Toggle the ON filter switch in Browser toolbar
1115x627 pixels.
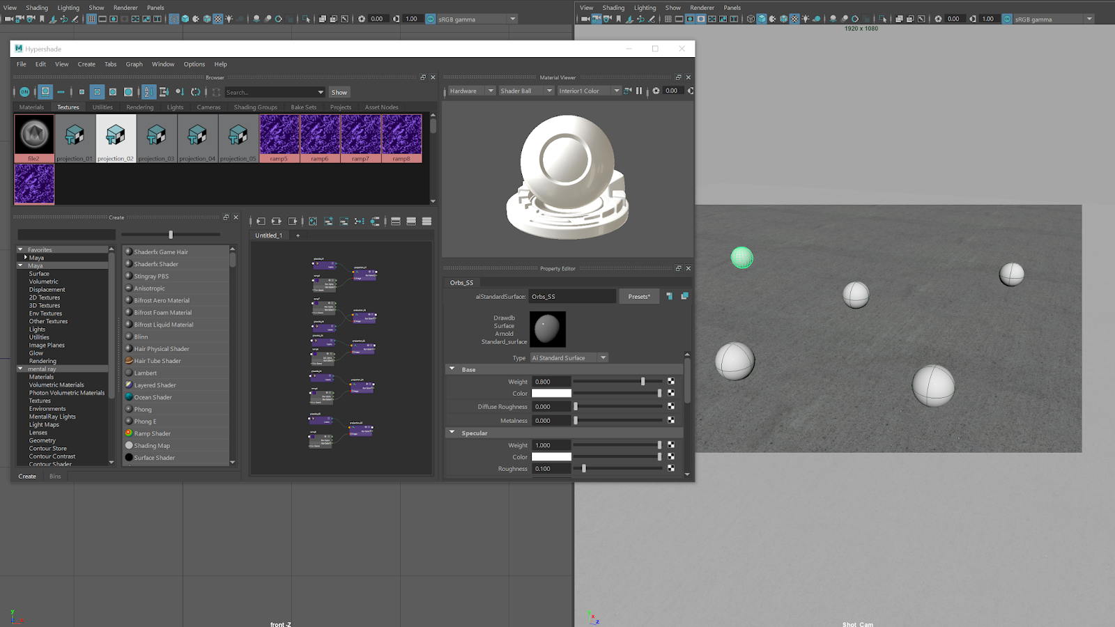click(x=23, y=91)
